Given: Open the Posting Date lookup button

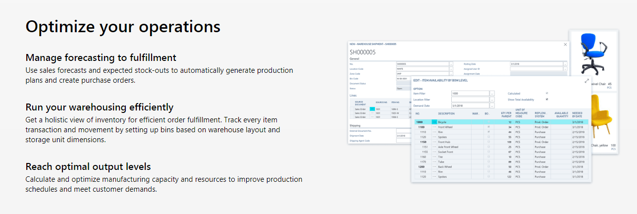Looking at the screenshot, I should coord(565,64).
